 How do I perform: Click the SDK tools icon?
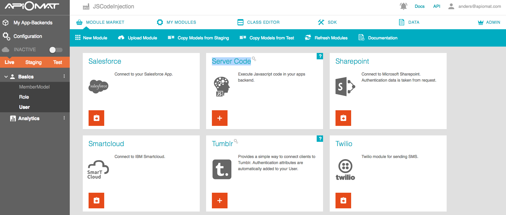tap(321, 22)
